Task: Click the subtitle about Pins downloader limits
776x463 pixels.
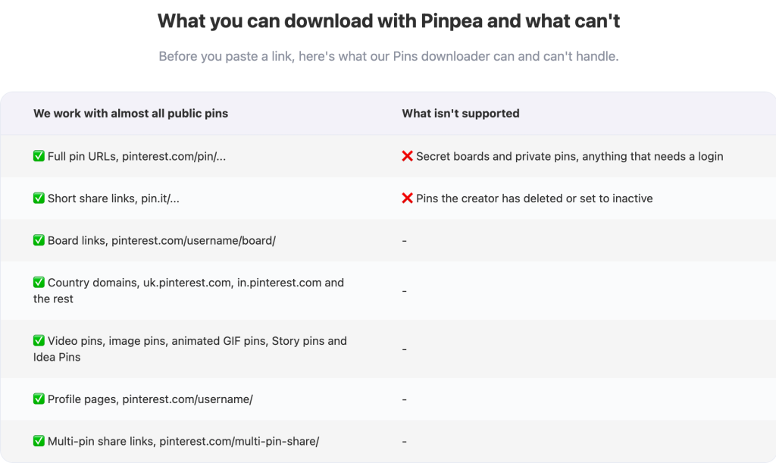Action: click(389, 56)
